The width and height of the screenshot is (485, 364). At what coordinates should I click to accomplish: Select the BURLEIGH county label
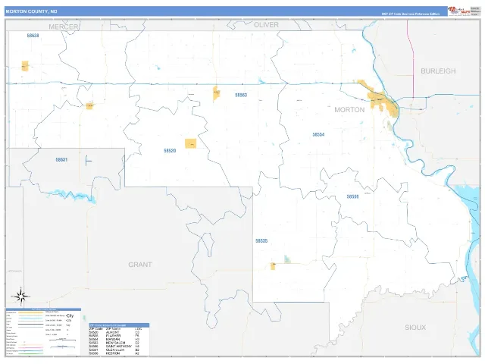(438, 71)
